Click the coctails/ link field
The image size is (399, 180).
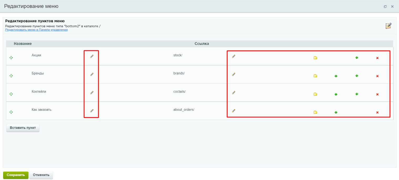pyautogui.click(x=180, y=92)
